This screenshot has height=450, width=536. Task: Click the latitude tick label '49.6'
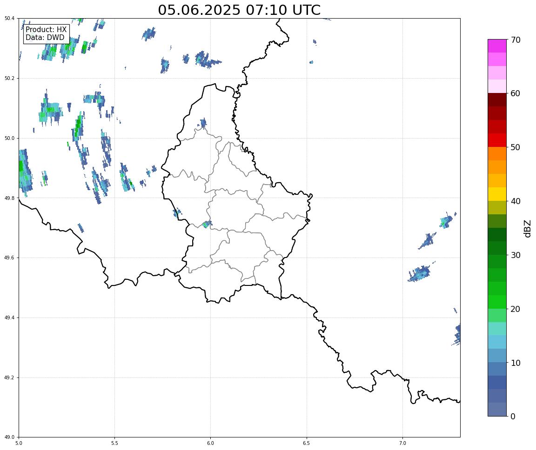click(10, 258)
